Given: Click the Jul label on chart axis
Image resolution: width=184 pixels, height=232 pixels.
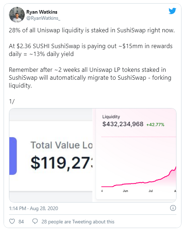Looking at the screenshot, I should click(x=151, y=191).
